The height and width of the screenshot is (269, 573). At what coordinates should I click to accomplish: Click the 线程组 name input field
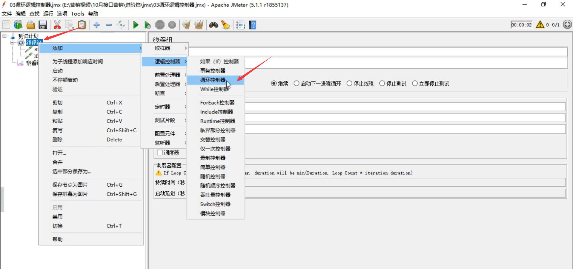tap(378, 51)
